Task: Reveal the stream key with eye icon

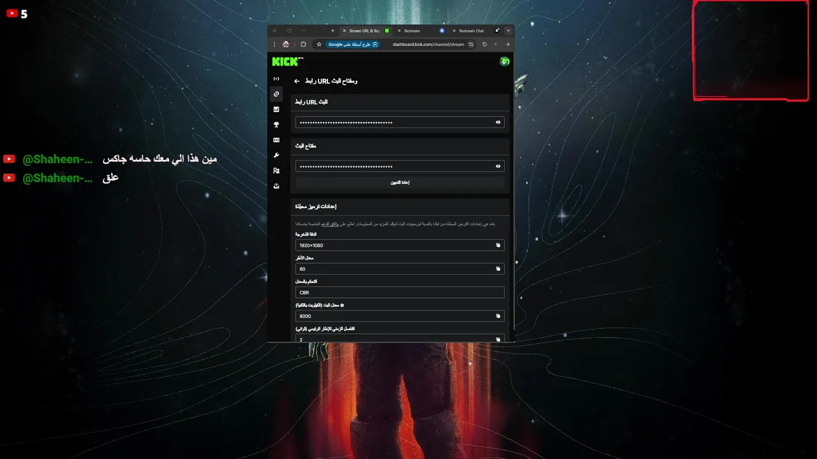Action: point(498,166)
